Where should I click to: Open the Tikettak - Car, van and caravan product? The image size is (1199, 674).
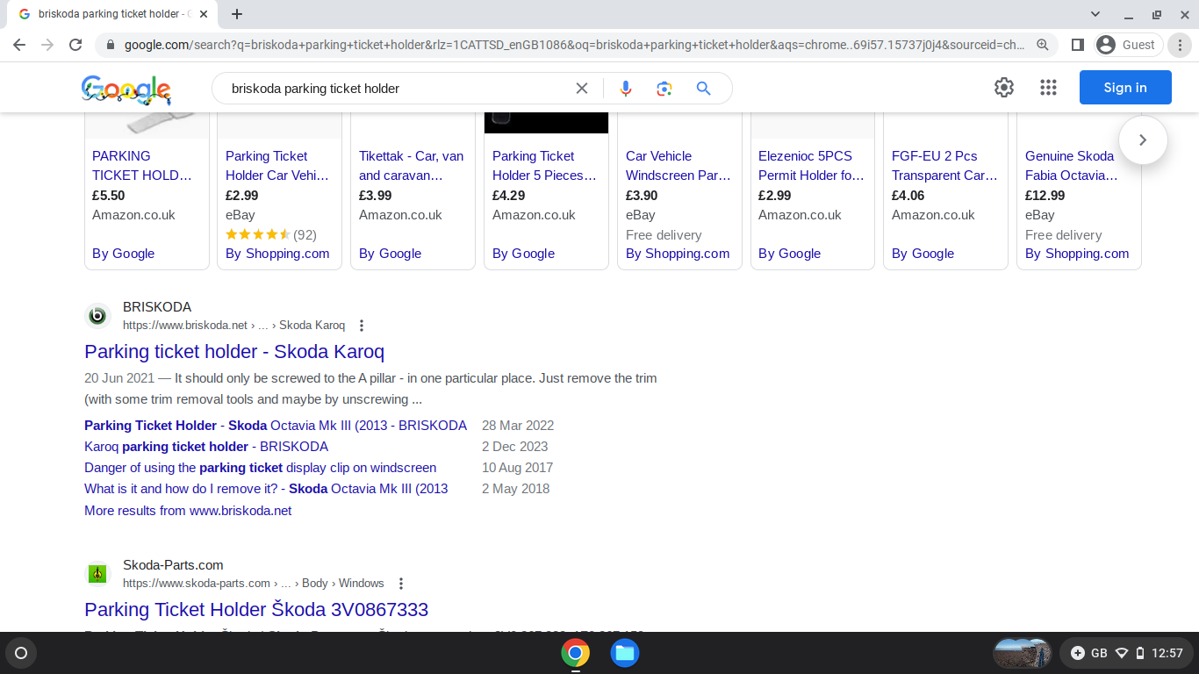412,165
